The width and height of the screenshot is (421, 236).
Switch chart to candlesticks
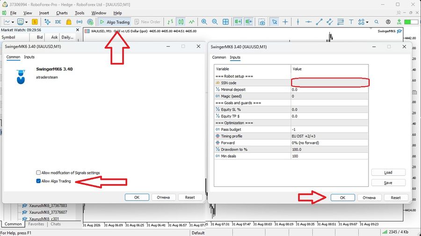tap(181, 22)
